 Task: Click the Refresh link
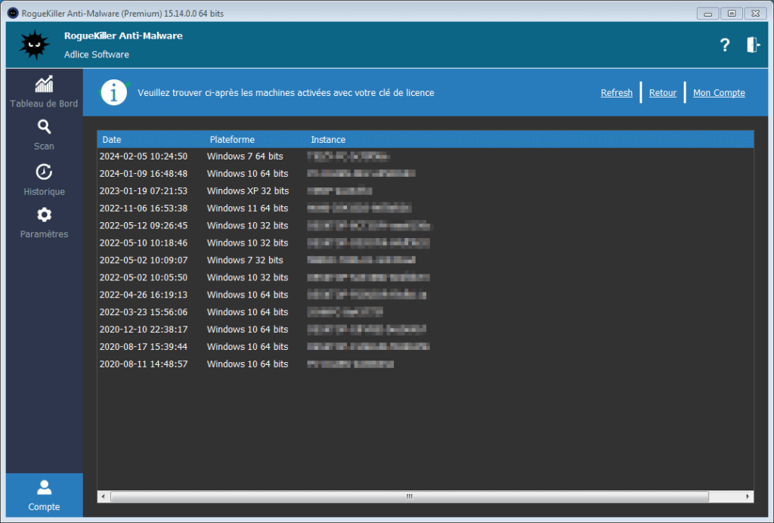(x=617, y=93)
